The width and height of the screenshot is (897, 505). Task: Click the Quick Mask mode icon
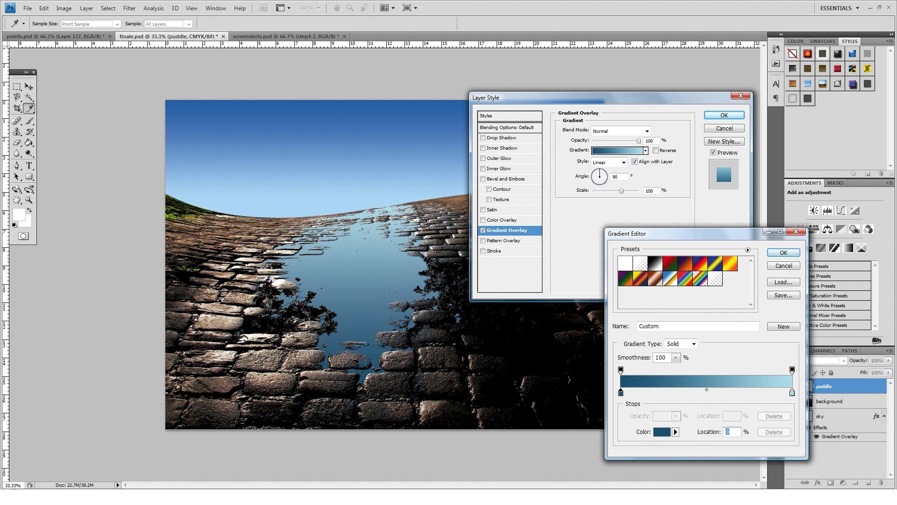[x=23, y=236]
